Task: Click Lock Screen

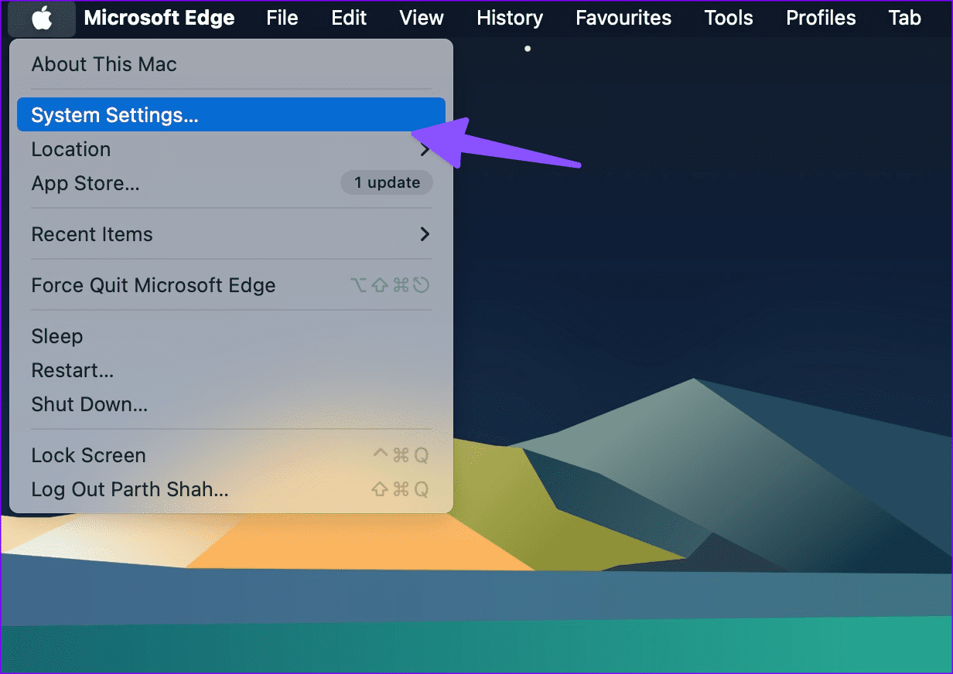Action: coord(88,455)
